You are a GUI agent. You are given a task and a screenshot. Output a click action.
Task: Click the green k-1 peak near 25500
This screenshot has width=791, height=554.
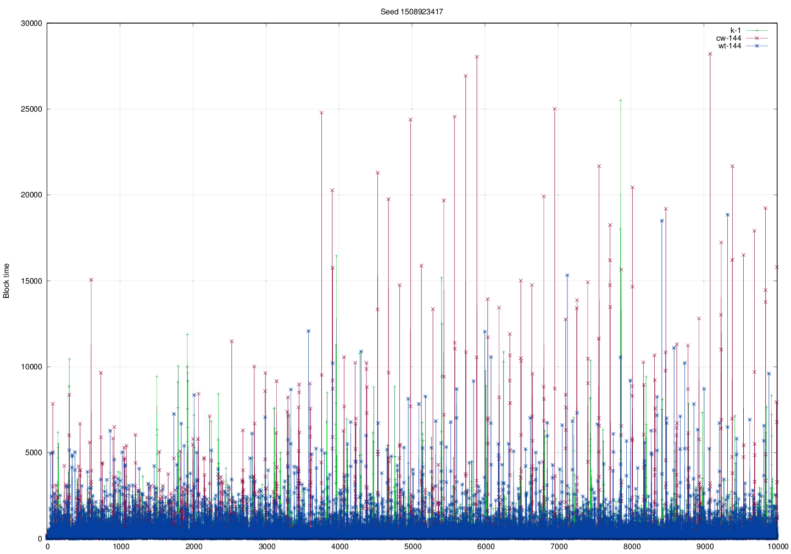621,101
